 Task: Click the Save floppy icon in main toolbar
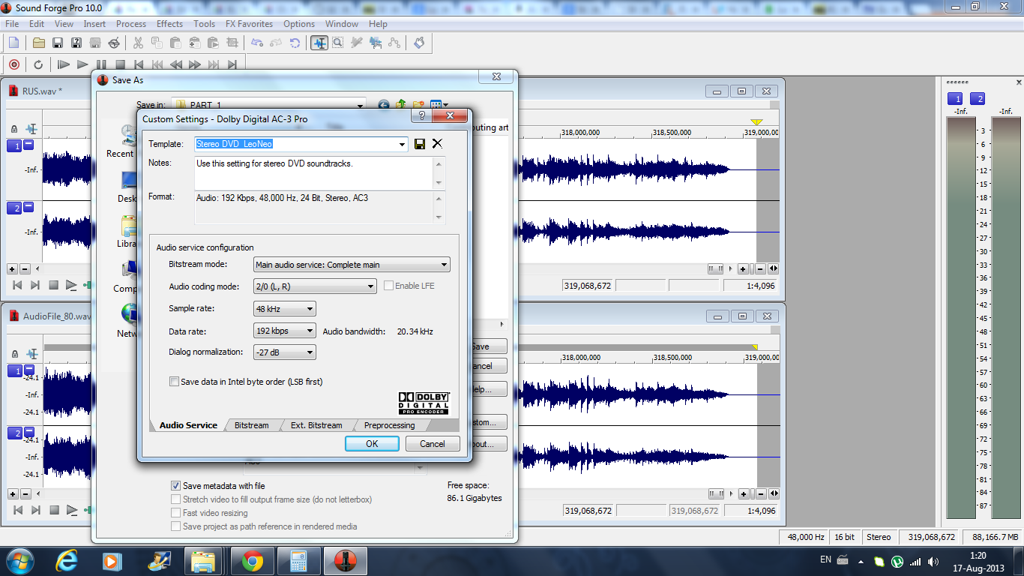57,43
